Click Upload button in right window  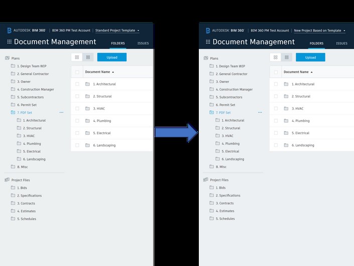click(x=310, y=57)
